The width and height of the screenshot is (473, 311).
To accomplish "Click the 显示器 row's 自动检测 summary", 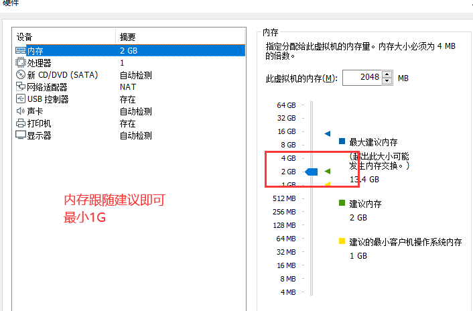I will [x=136, y=135].
